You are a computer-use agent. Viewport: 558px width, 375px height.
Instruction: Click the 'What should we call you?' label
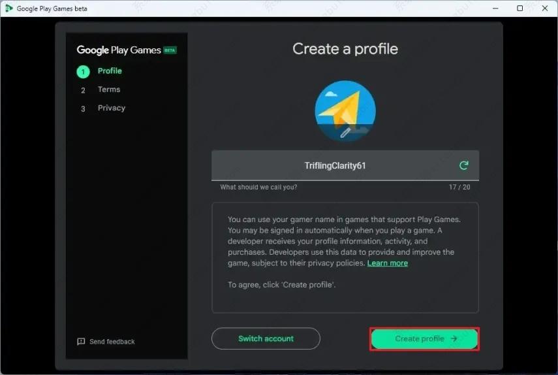tap(258, 187)
